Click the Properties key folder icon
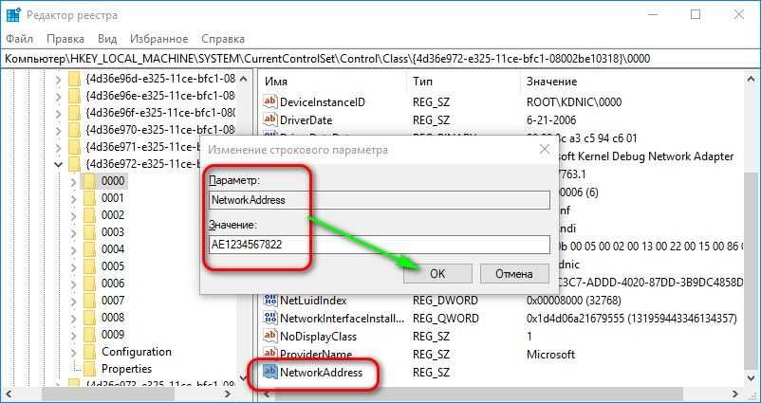The image size is (761, 403). coord(89,369)
